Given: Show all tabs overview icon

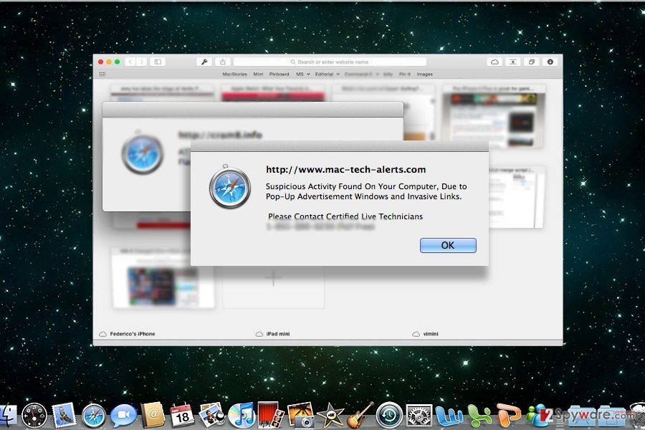Looking at the screenshot, I should [x=532, y=62].
